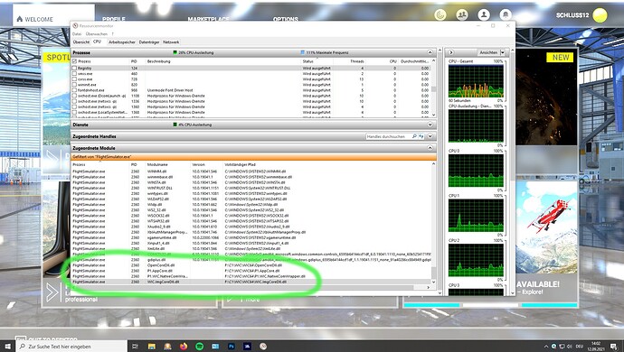Image resolution: width=624 pixels, height=352 pixels.
Task: Show hidden tray icons chevron
Action: pyautogui.click(x=546, y=347)
